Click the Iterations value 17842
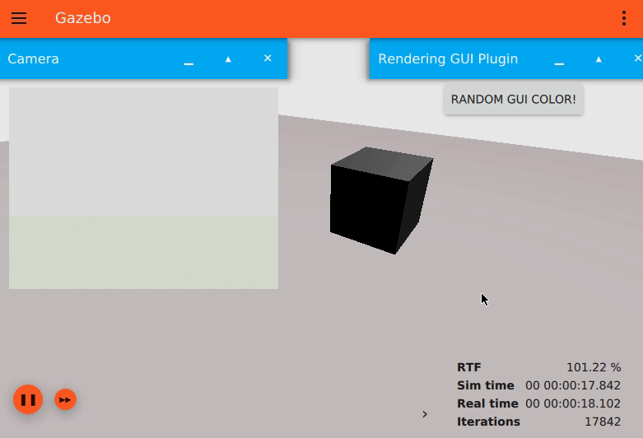This screenshot has width=643, height=438. pyautogui.click(x=603, y=422)
